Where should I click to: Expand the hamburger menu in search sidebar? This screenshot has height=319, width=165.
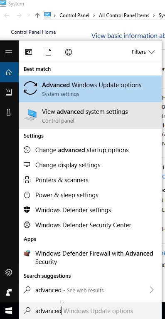click(x=9, y=52)
